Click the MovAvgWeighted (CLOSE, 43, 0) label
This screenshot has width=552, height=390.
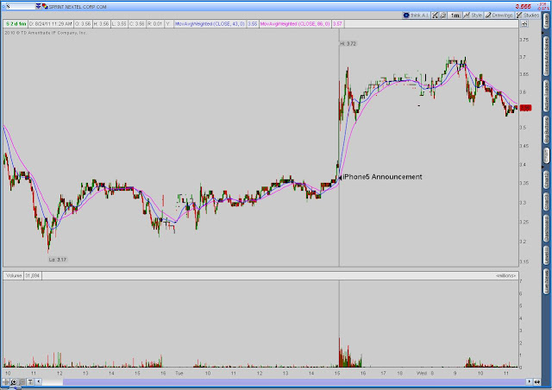click(210, 24)
